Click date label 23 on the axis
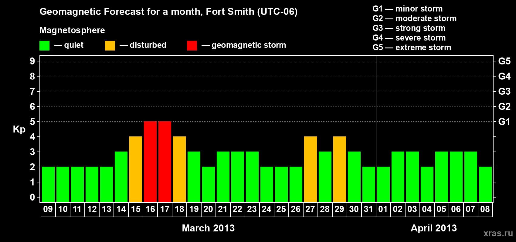The width and height of the screenshot is (516, 242). point(252,209)
